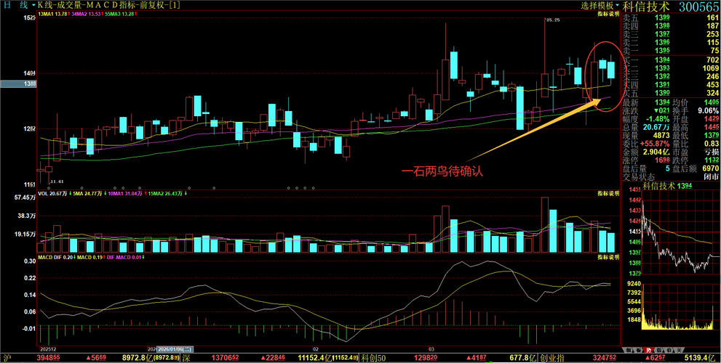Click the 科信技术 stock name header
721x363 pixels.
pyautogui.click(x=645, y=7)
